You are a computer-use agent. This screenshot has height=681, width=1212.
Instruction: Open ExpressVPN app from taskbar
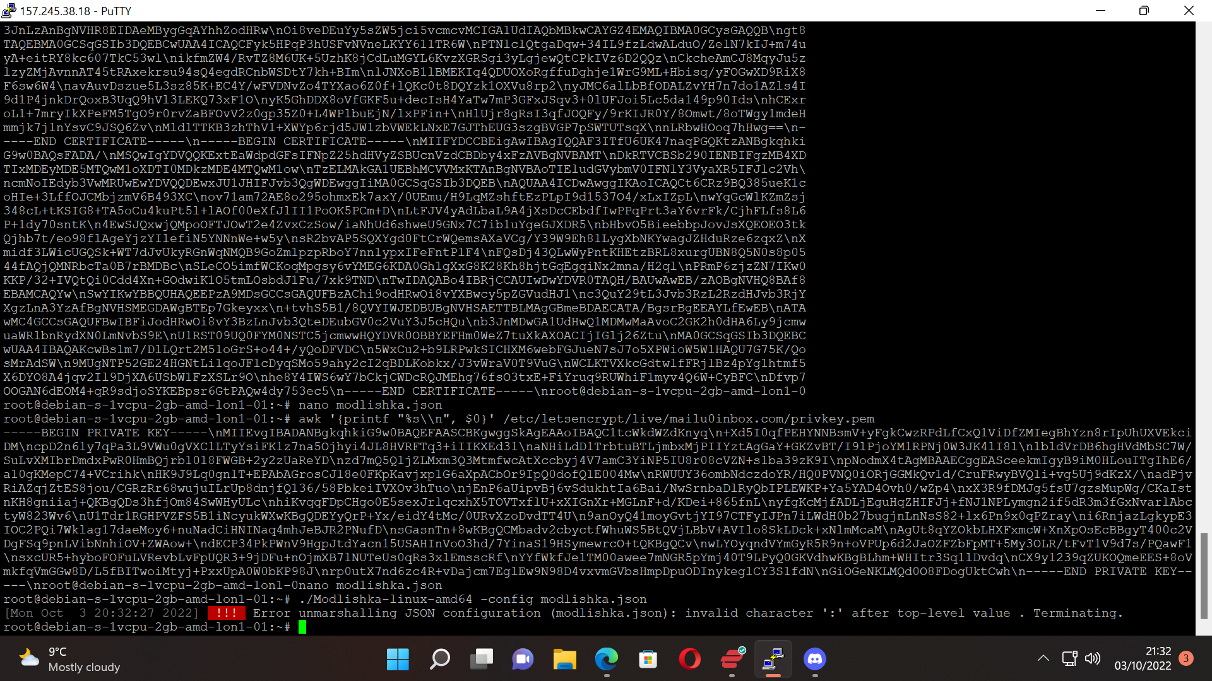[732, 660]
